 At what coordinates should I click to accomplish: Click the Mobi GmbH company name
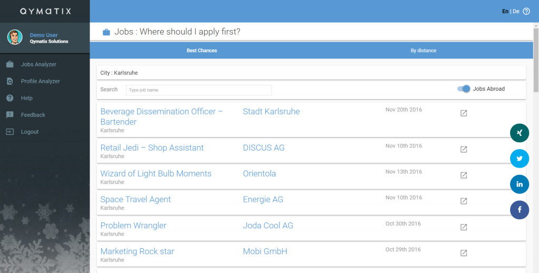[265, 251]
